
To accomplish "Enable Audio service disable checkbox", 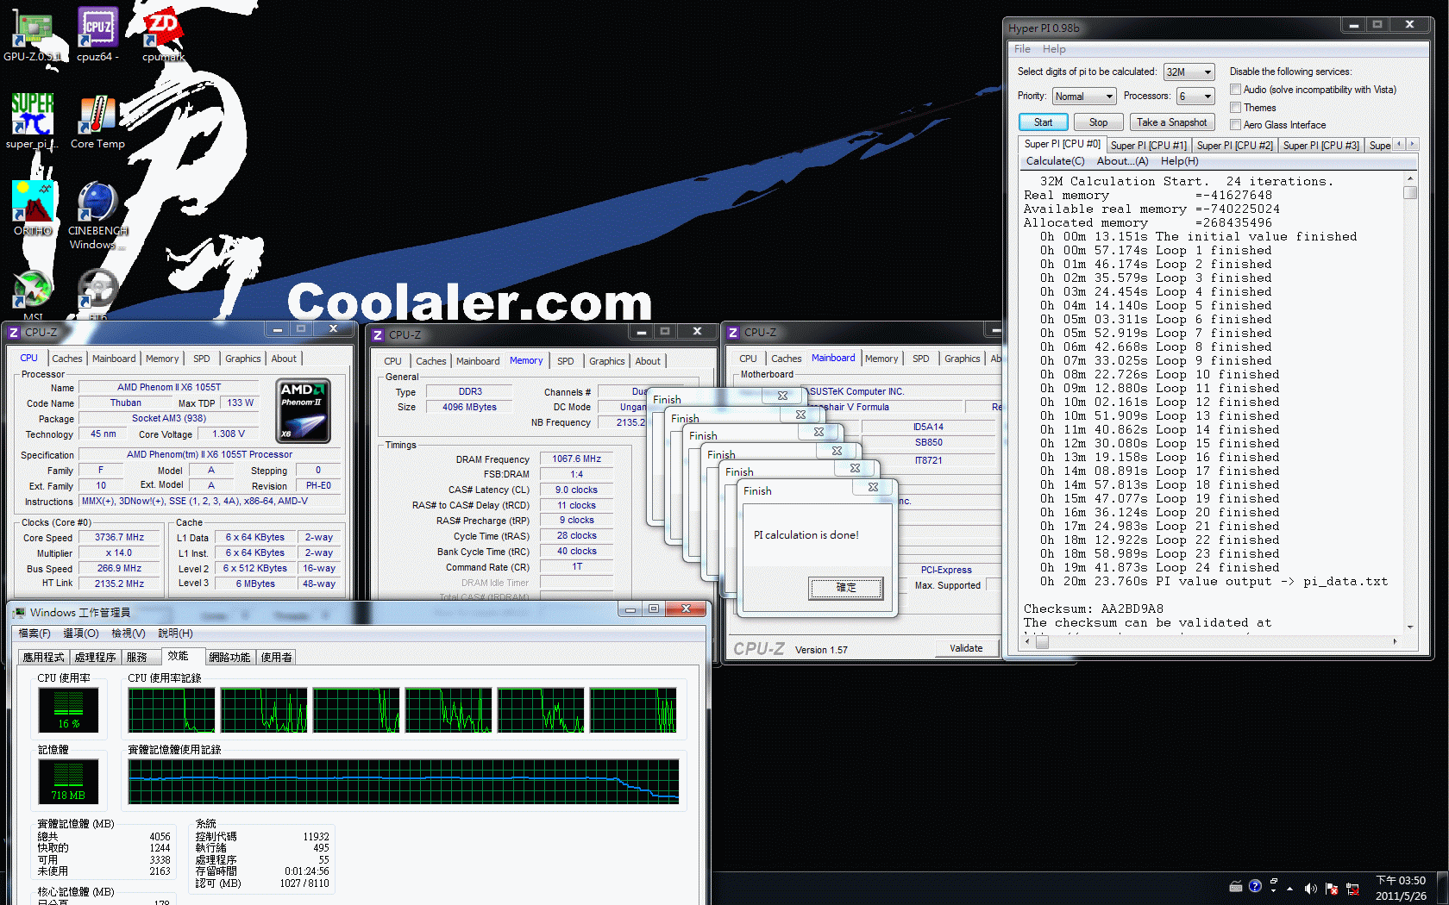I will [x=1235, y=90].
